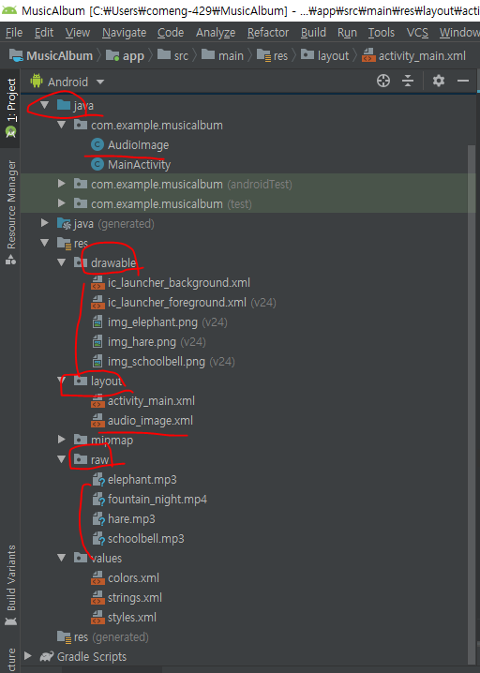Click styles.xml file icon

coord(97,617)
